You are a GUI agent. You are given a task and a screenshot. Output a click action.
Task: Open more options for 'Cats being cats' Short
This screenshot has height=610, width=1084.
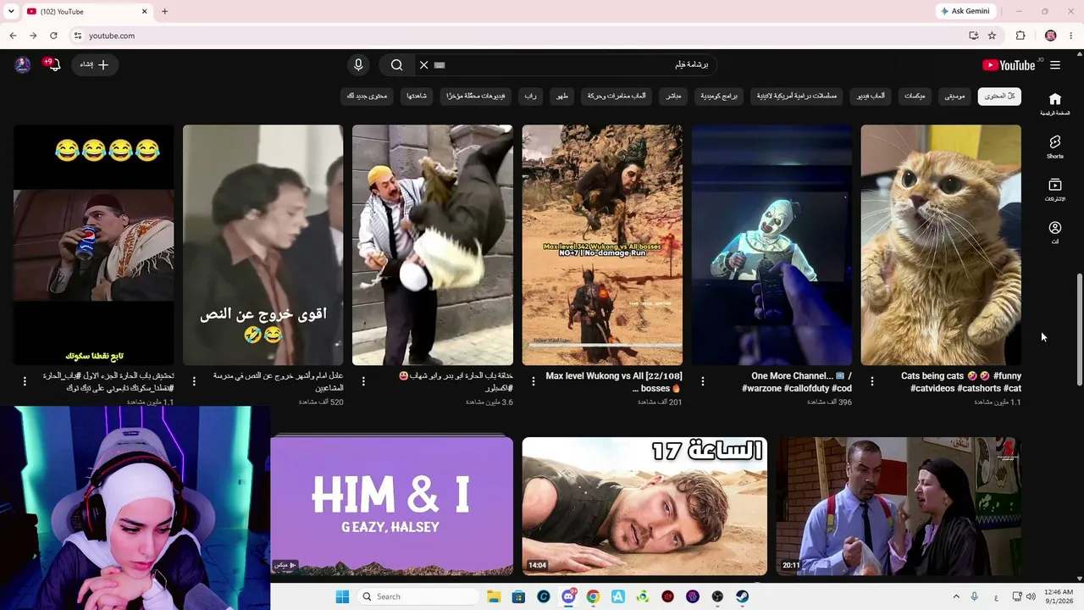[871, 382]
